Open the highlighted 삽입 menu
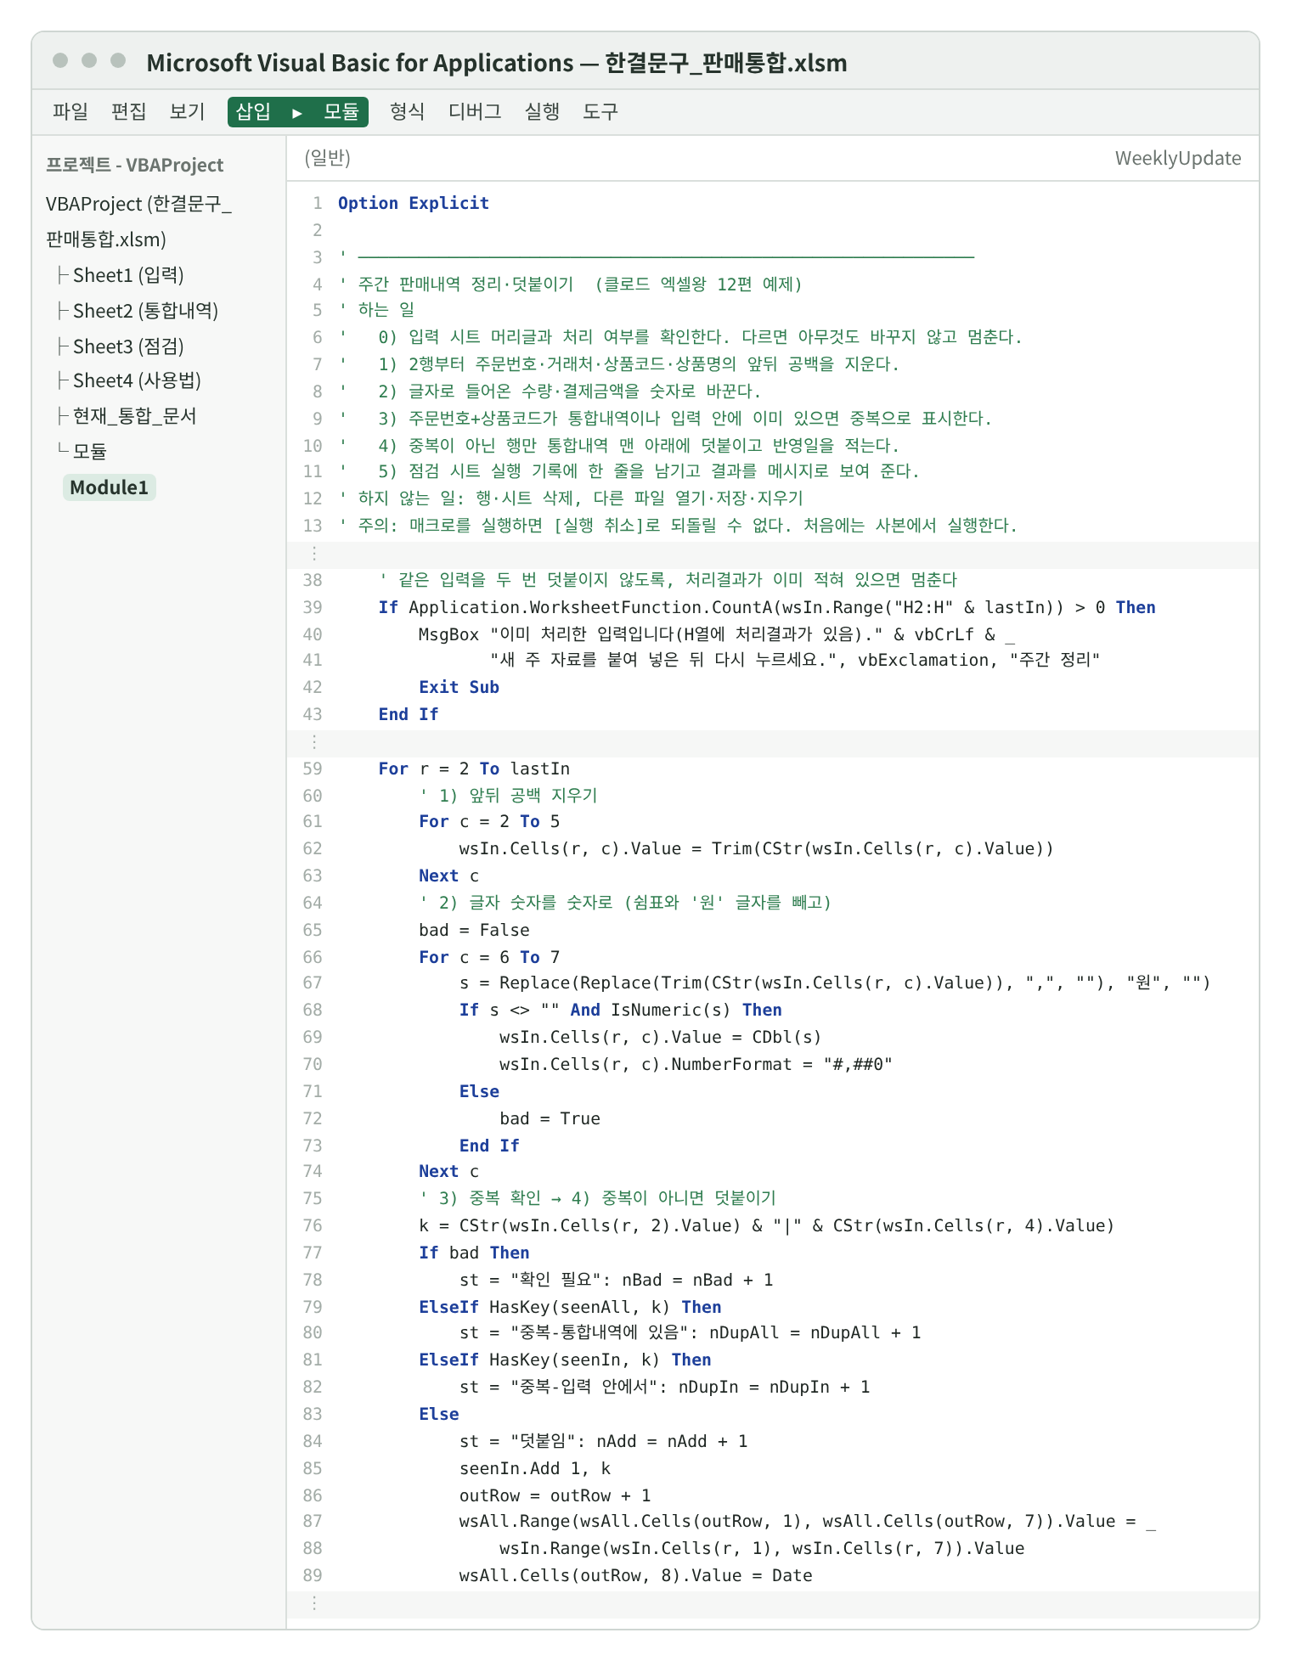 click(253, 111)
